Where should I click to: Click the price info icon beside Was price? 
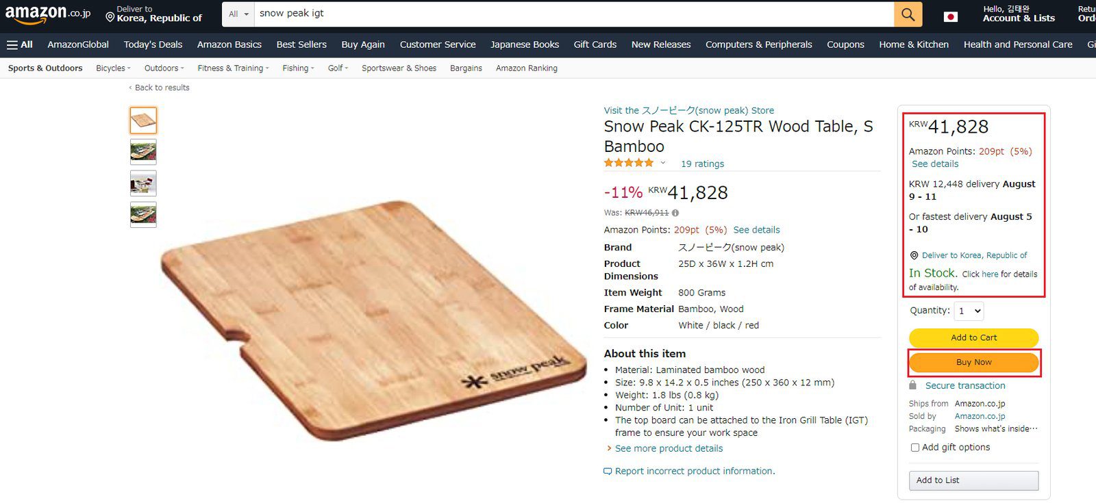675,213
